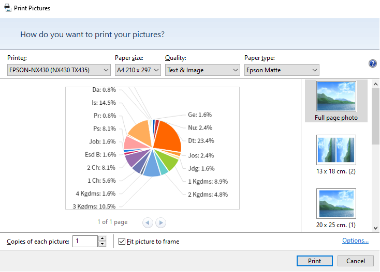The image size is (380, 272).
Task: Open the Printer dropdown EPSON-NX430
Action: 59,70
